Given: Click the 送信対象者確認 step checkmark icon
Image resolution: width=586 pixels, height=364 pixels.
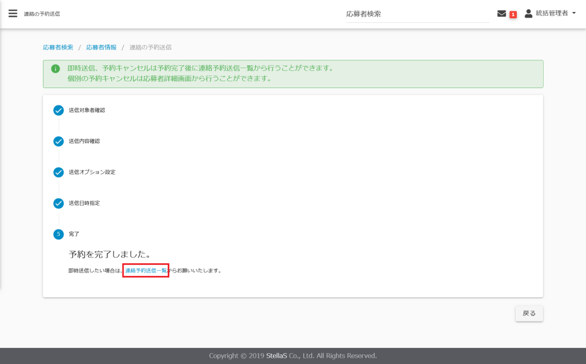Looking at the screenshot, I should 58,110.
